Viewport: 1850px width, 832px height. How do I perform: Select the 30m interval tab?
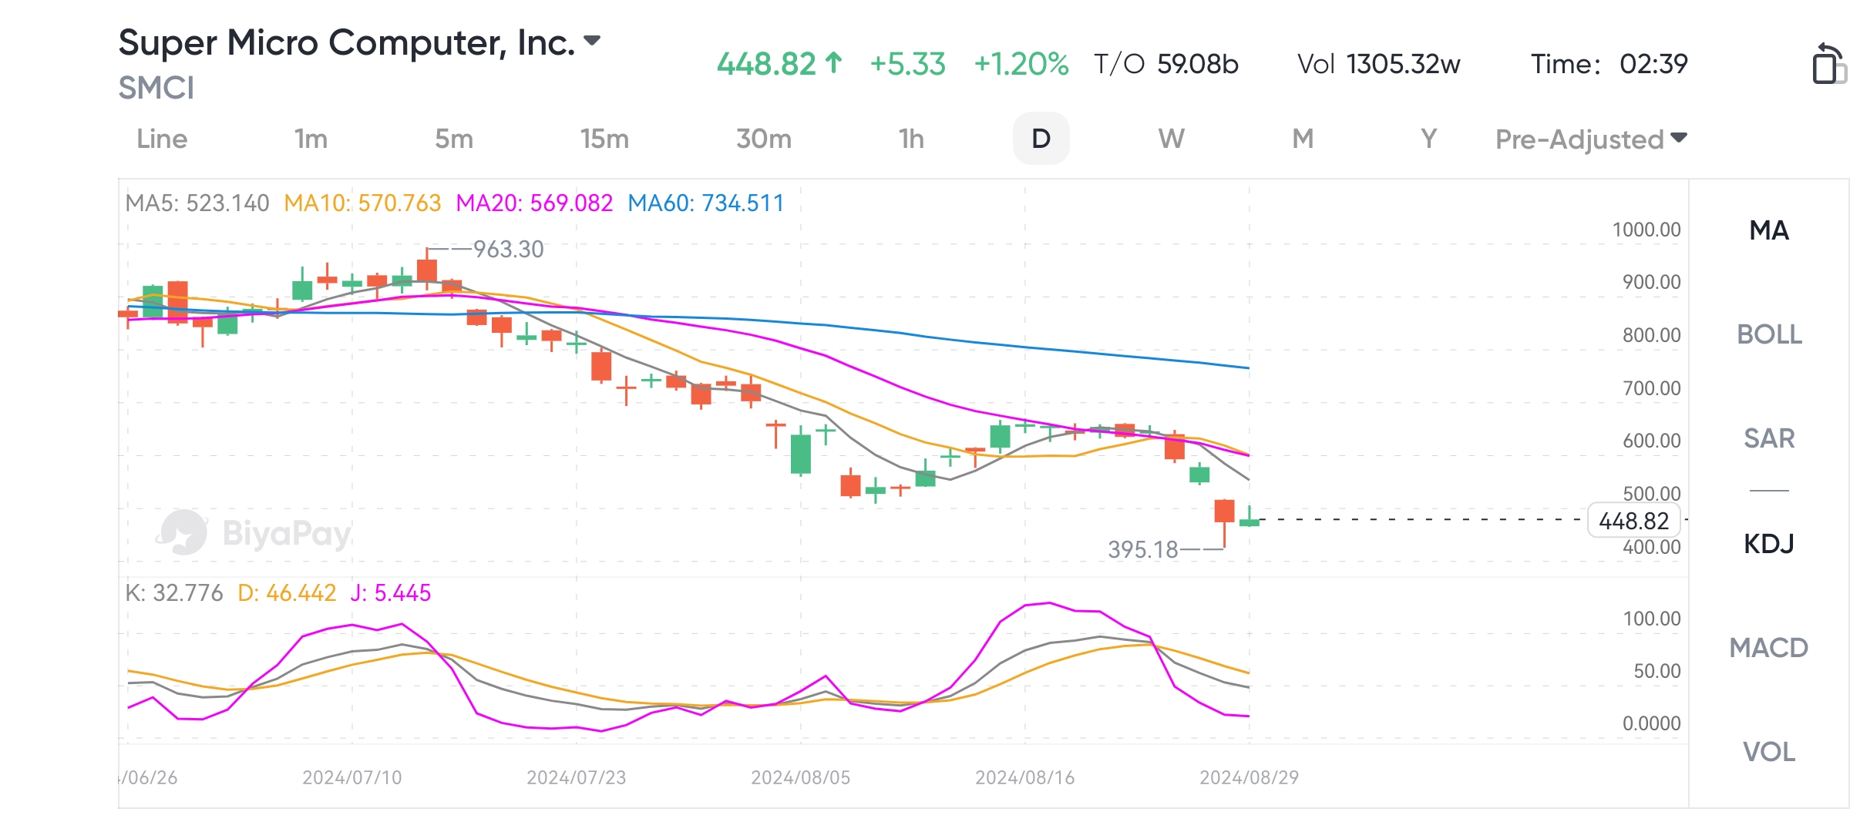(x=764, y=139)
